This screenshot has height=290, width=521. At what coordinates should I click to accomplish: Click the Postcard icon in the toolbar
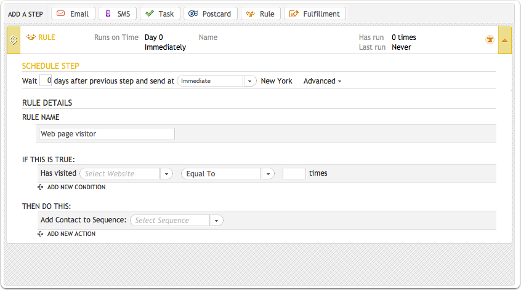click(193, 14)
